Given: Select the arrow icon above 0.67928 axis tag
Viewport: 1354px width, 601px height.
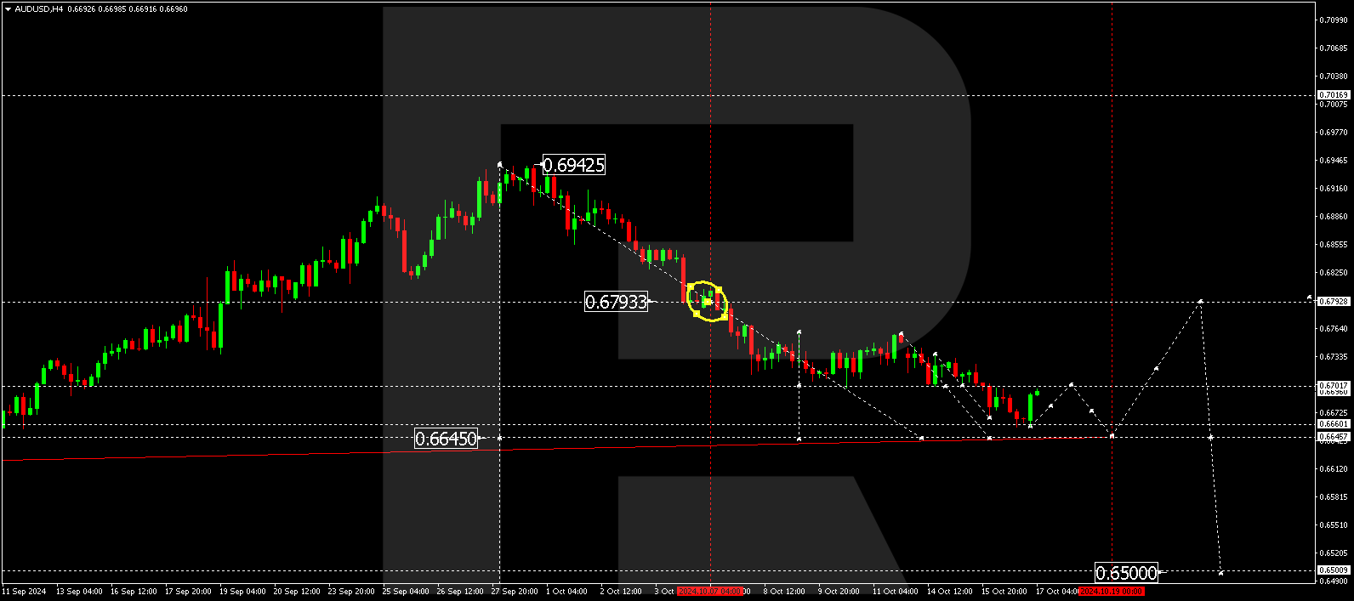Looking at the screenshot, I should [1310, 298].
